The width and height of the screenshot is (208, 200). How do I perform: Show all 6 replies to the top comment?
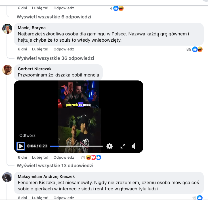click(x=54, y=17)
